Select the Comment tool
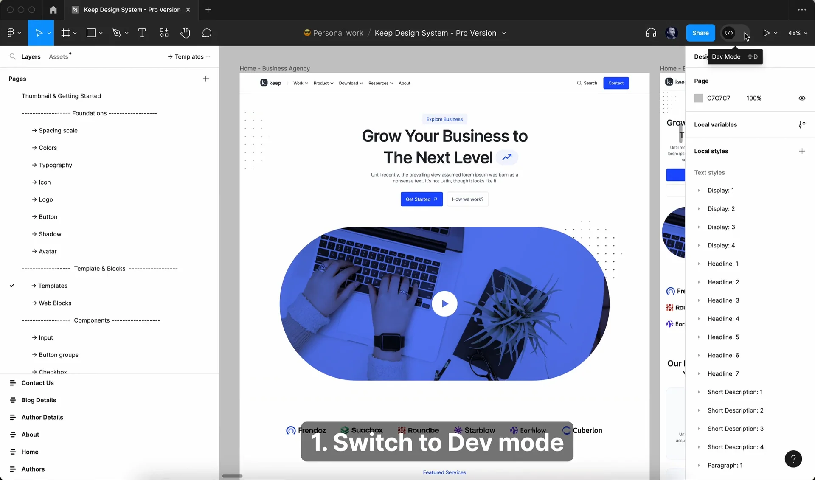The image size is (815, 480). [x=207, y=33]
